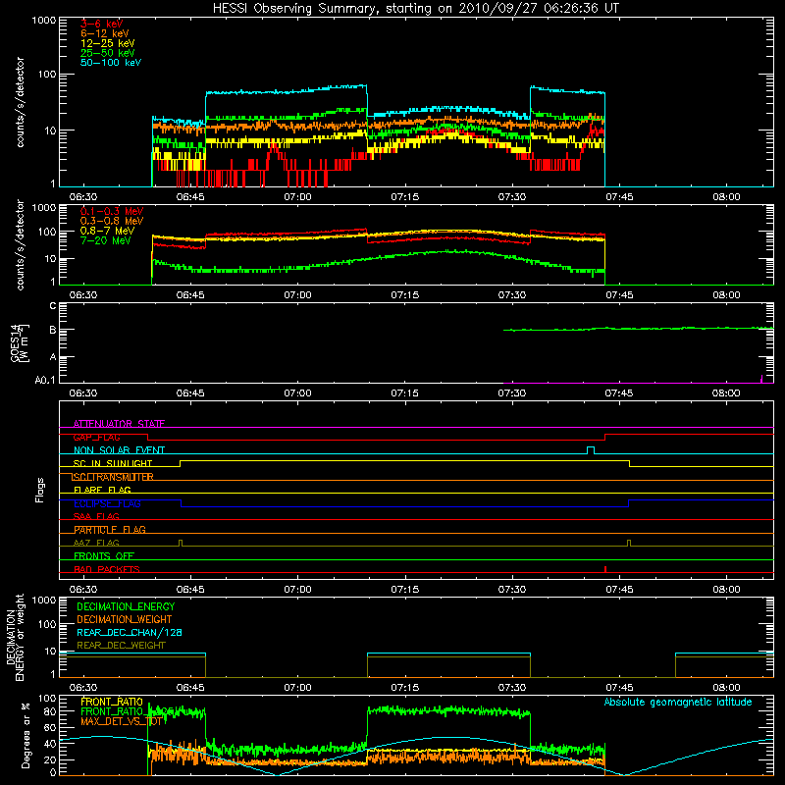This screenshot has height=785, width=785.
Task: Click the yellow 0.8-7 MeV legend label
Action: [108, 231]
